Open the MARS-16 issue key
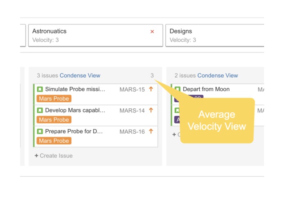Image resolution: width=285 pixels, height=202 pixels. pyautogui.click(x=132, y=132)
